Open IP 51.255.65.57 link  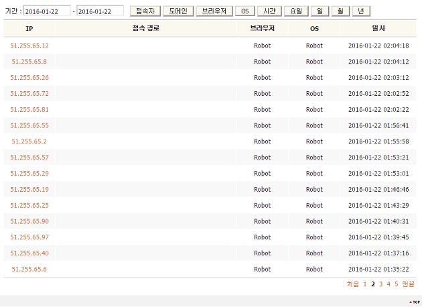point(29,158)
